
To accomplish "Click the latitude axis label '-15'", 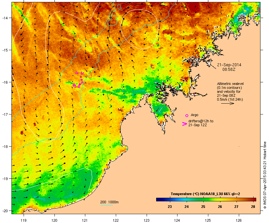I will 5,50.
